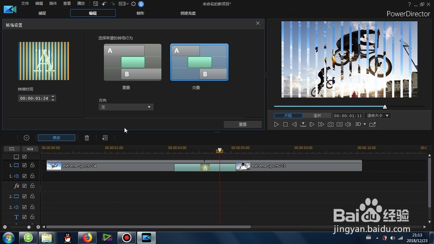Undock the preview window
Screen dimensions: 434x244
[x=372, y=124]
